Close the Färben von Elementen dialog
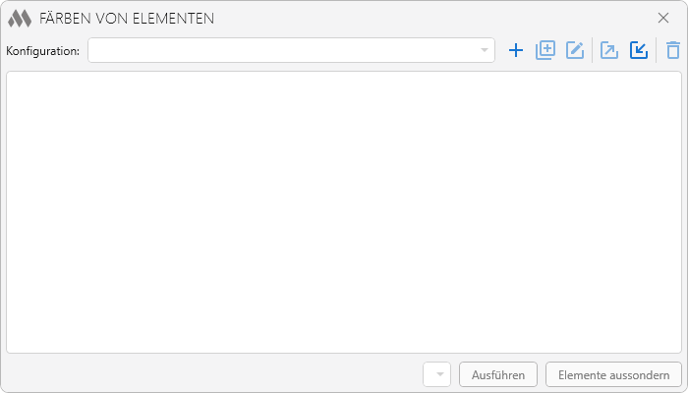Image resolution: width=688 pixels, height=393 pixels. (663, 18)
